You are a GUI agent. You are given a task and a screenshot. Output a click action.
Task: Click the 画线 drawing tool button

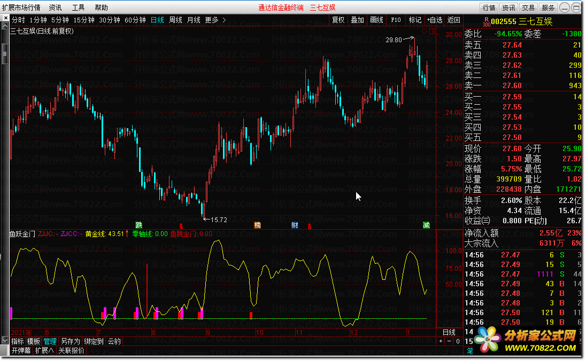click(x=377, y=20)
